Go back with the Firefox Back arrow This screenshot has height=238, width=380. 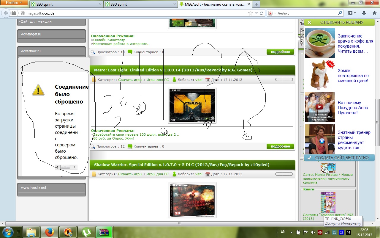(x=5, y=13)
